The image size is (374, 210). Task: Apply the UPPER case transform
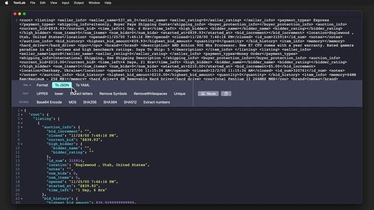(42, 94)
